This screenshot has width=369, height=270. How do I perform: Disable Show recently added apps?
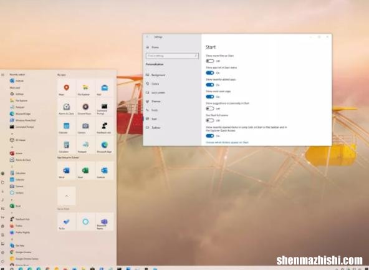coord(209,85)
